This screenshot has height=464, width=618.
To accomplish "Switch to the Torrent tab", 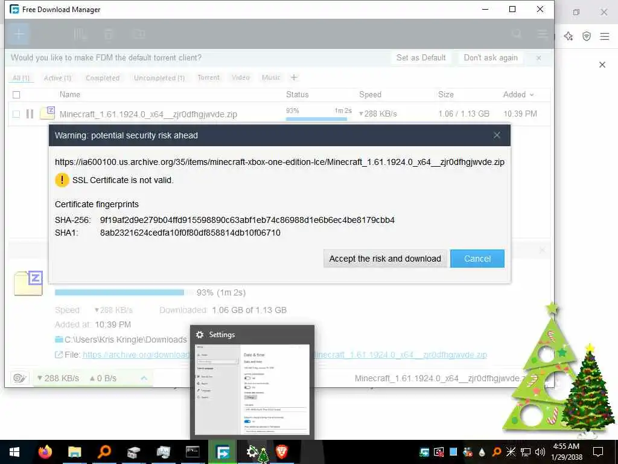I will (x=208, y=77).
